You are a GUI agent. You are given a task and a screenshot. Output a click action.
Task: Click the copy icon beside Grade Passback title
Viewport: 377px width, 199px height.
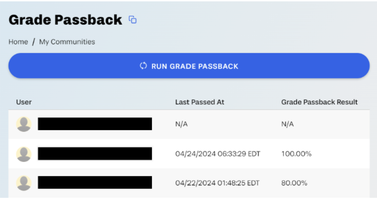[x=133, y=20]
